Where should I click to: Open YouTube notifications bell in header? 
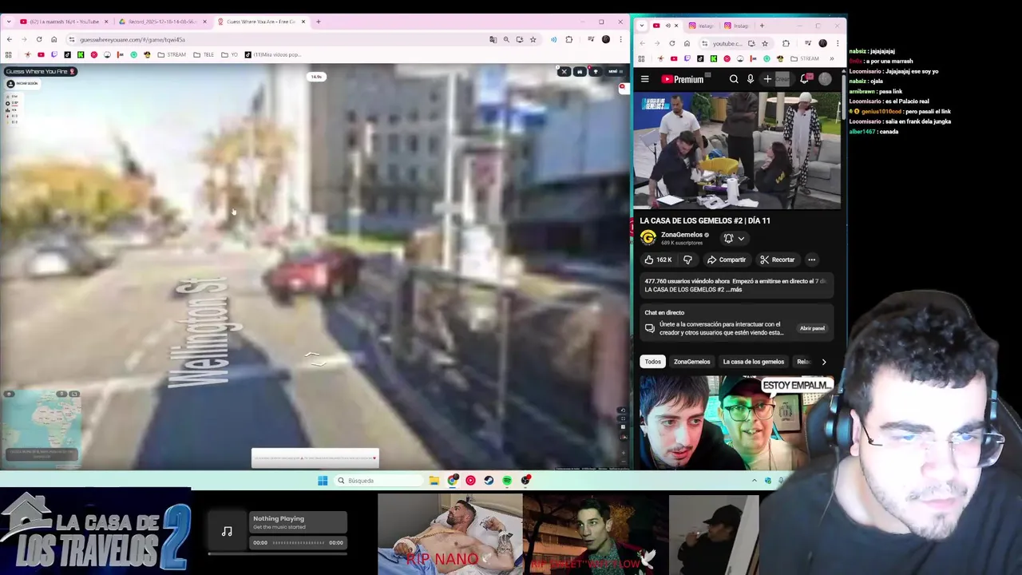point(805,79)
